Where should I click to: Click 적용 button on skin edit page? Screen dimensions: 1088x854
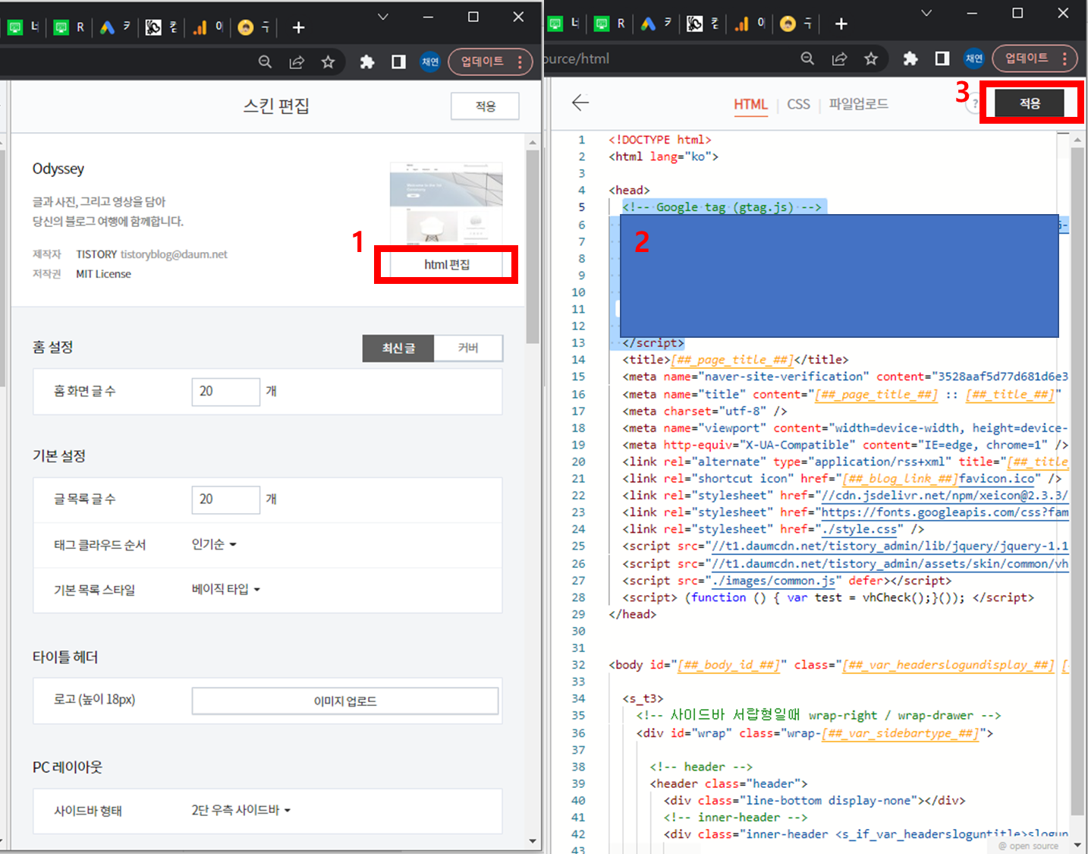[485, 106]
